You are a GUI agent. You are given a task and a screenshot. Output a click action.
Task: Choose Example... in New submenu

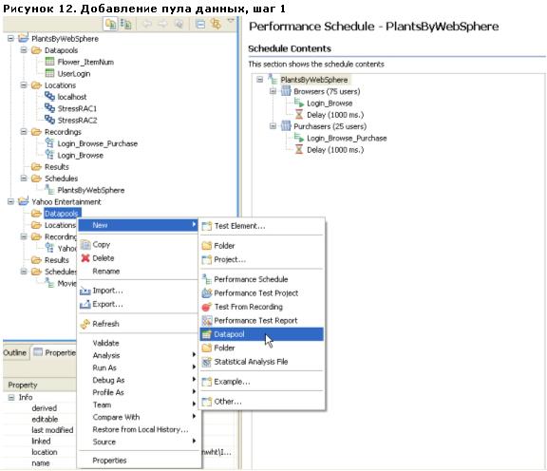pos(232,382)
